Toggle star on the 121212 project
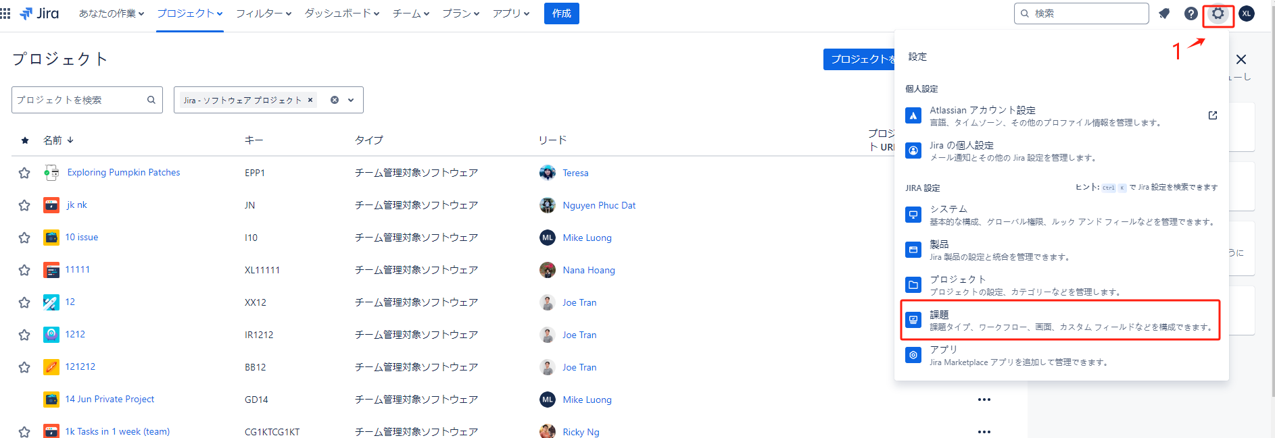 click(24, 367)
